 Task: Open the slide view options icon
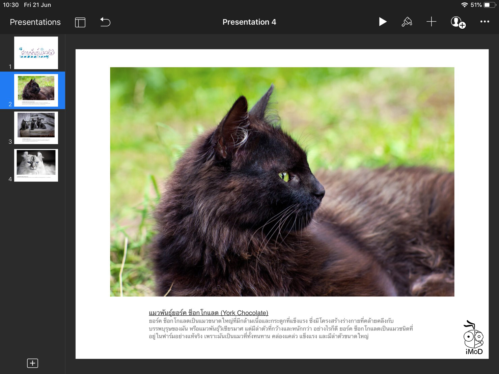80,22
